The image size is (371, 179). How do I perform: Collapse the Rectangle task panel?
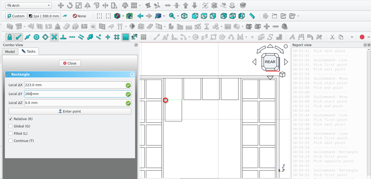tap(132, 75)
